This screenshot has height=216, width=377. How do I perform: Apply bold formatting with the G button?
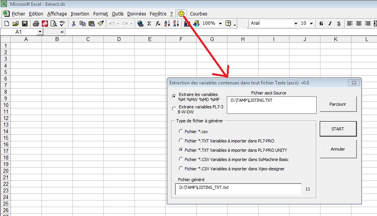321,24
